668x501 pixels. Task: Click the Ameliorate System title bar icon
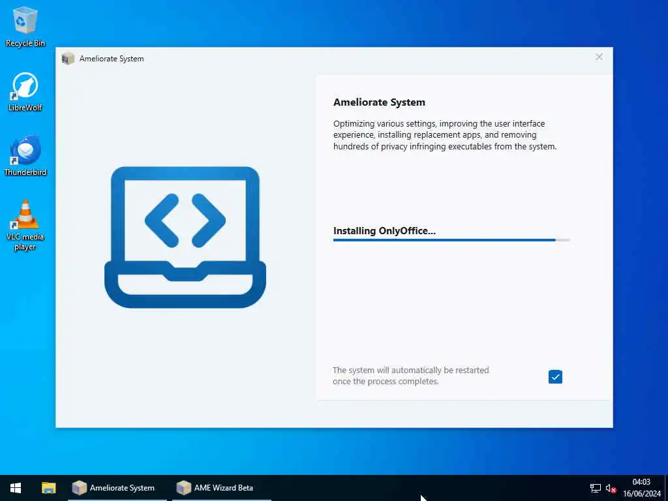(68, 59)
